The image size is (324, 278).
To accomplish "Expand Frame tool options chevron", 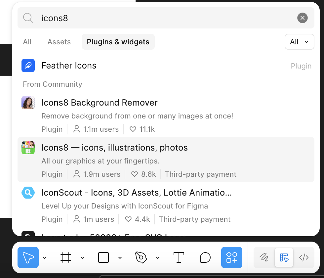I will click(x=82, y=258).
